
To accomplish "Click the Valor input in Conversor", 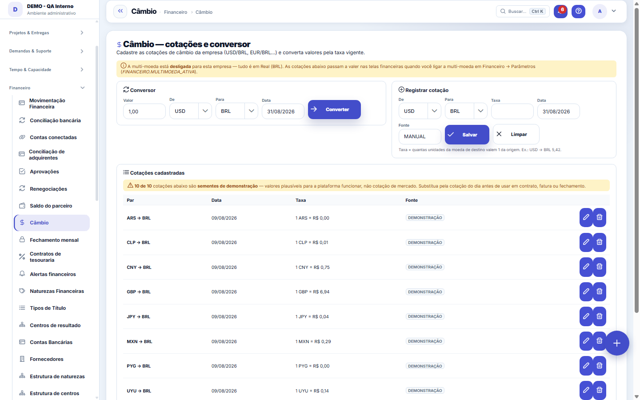I will pyautogui.click(x=144, y=112).
